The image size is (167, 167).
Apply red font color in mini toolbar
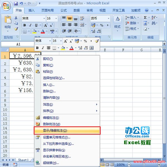click(72, 48)
